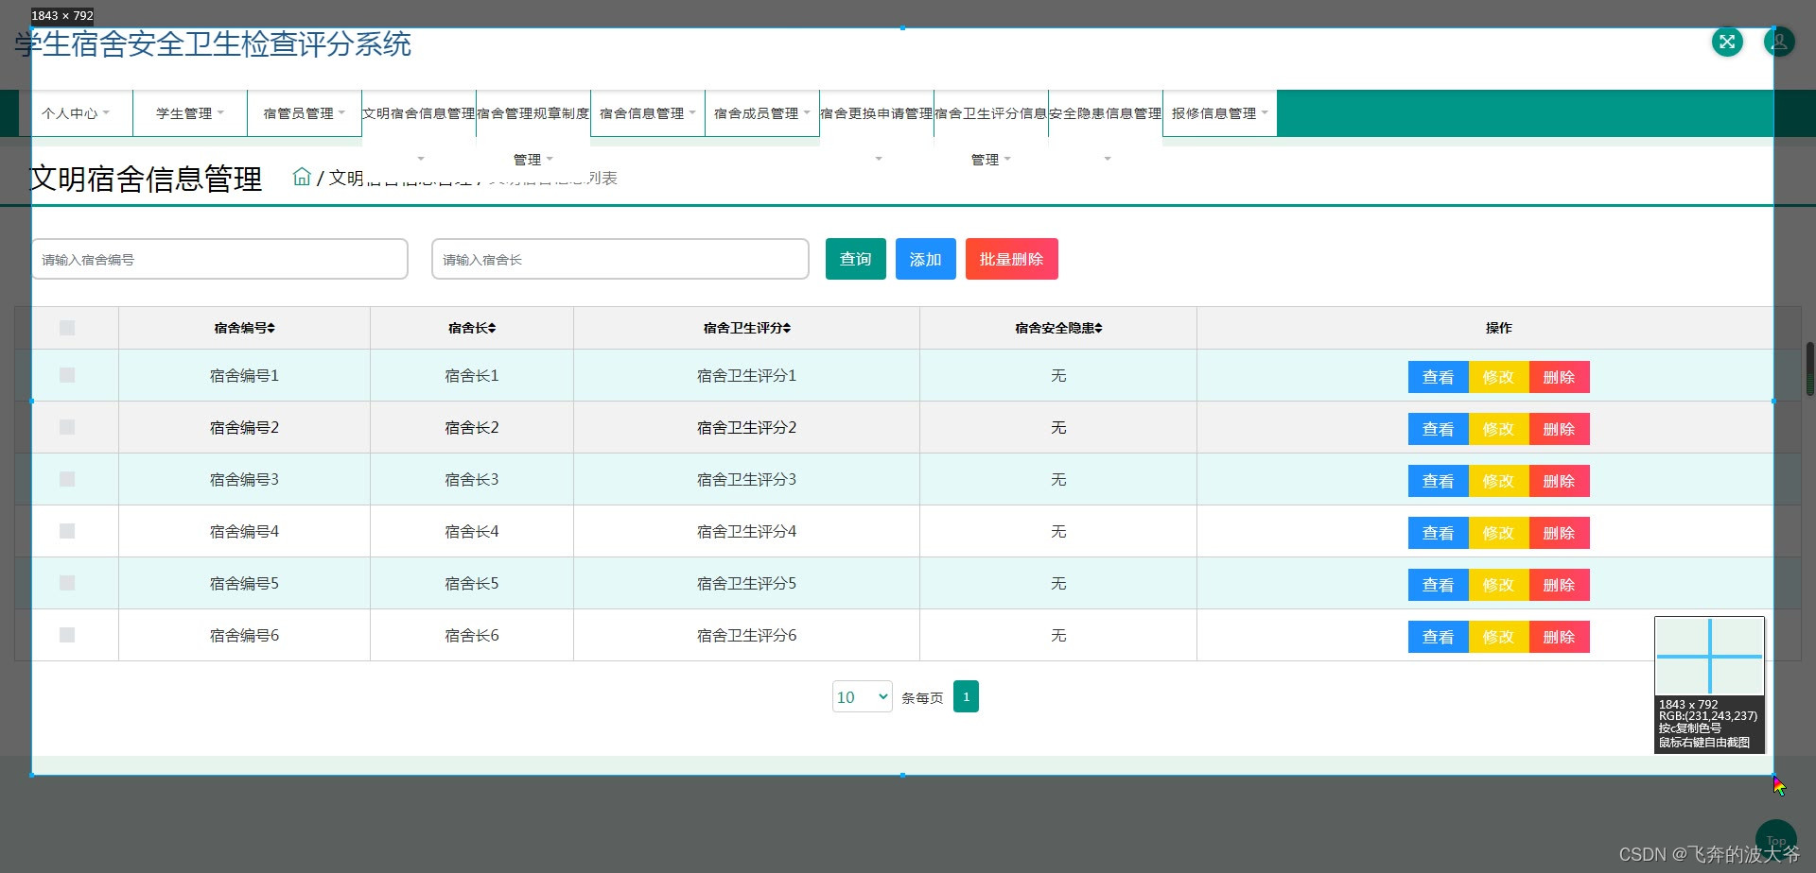This screenshot has height=873, width=1816.
Task: Click 删除 for 宿舍编号2
Action: coord(1560,429)
